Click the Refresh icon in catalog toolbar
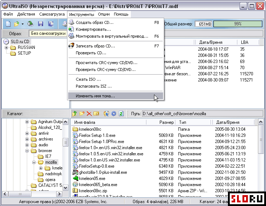Screen dimensions: 266x206 point(121,114)
